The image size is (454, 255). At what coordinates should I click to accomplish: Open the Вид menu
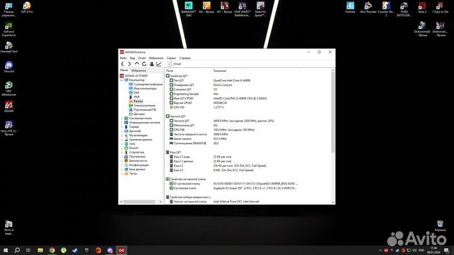(x=132, y=58)
